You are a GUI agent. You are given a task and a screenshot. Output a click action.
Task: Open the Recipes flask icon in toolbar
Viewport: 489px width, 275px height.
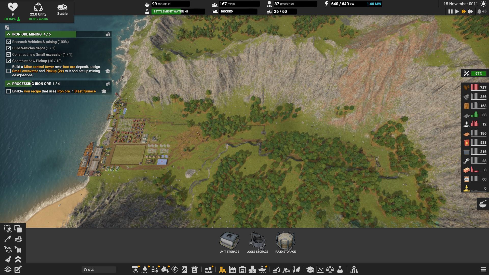tap(340, 269)
